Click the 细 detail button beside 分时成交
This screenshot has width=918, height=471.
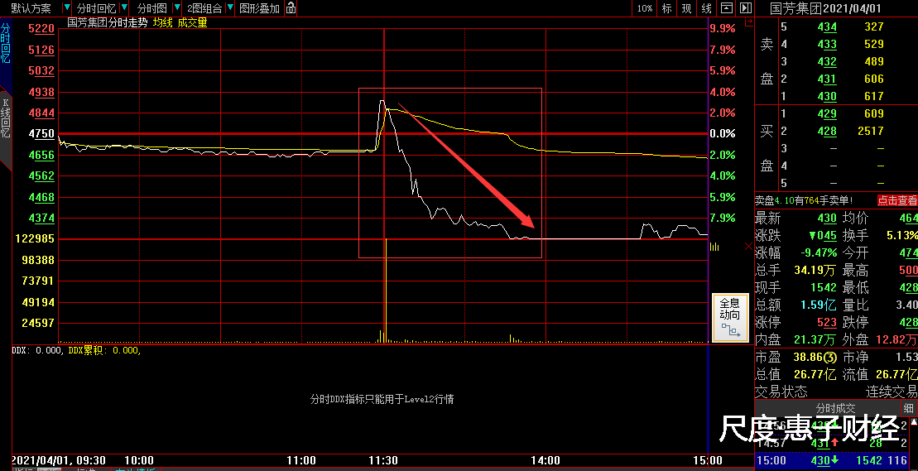pyautogui.click(x=909, y=408)
